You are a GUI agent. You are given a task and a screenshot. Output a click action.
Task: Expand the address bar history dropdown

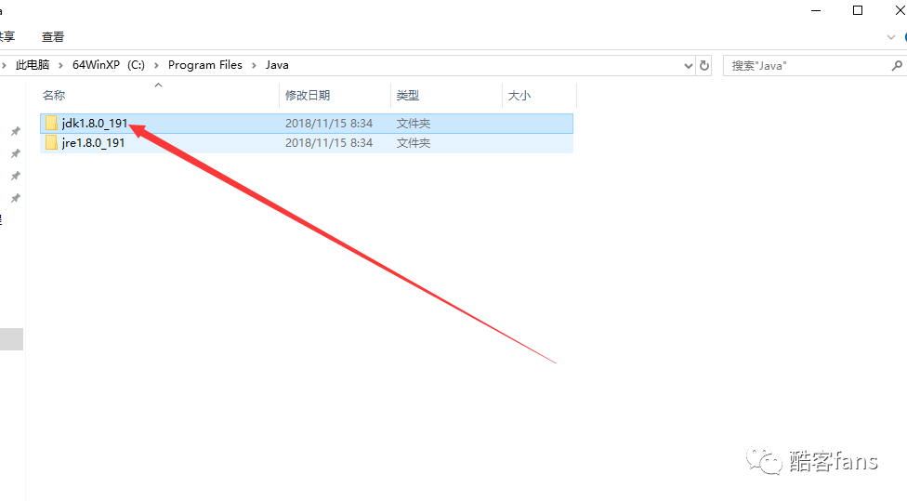[689, 66]
